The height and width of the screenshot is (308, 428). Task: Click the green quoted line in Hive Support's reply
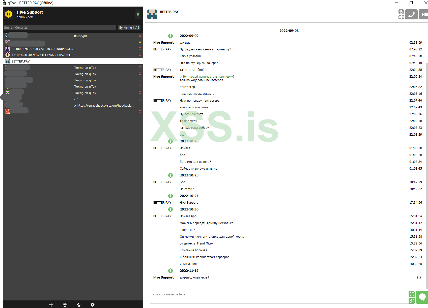pyautogui.click(x=207, y=77)
